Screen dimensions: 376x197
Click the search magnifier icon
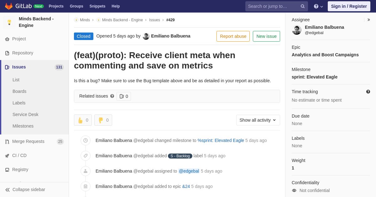tap(303, 6)
